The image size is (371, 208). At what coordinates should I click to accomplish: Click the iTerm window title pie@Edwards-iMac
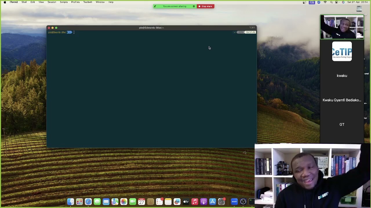coord(151,28)
